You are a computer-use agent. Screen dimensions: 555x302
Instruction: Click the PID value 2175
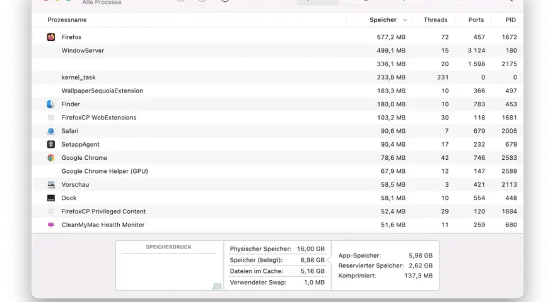pyautogui.click(x=510, y=64)
